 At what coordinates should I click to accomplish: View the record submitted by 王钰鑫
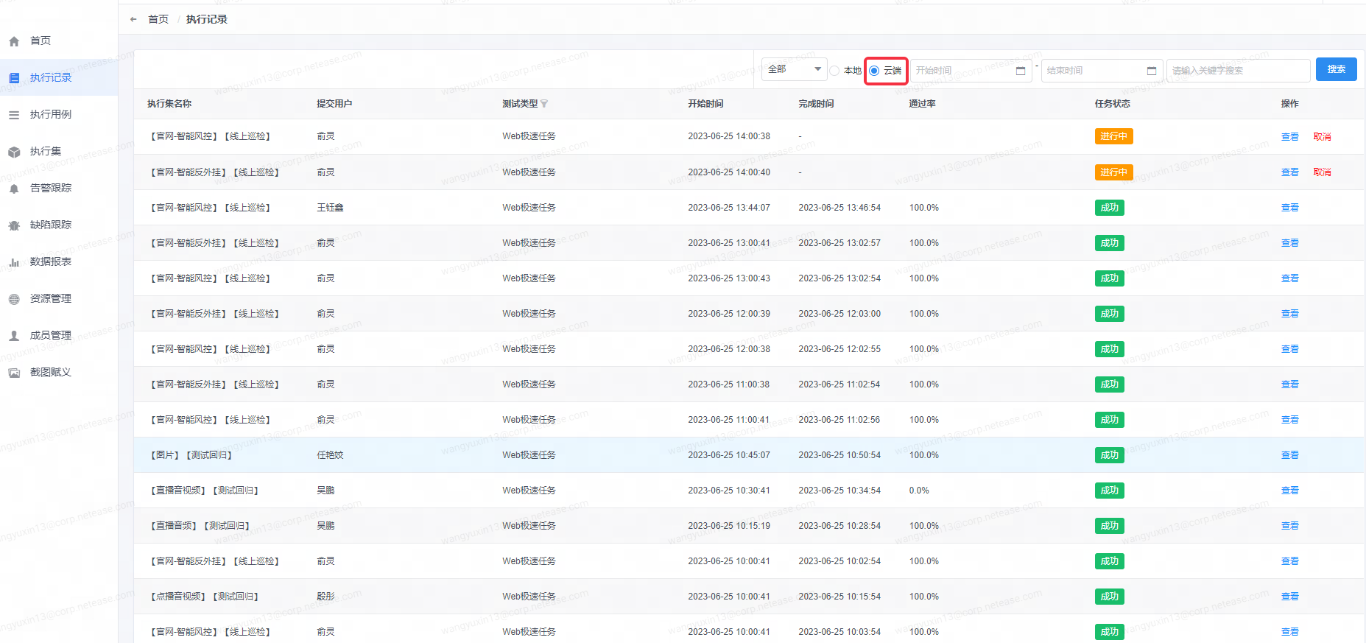coord(1290,208)
